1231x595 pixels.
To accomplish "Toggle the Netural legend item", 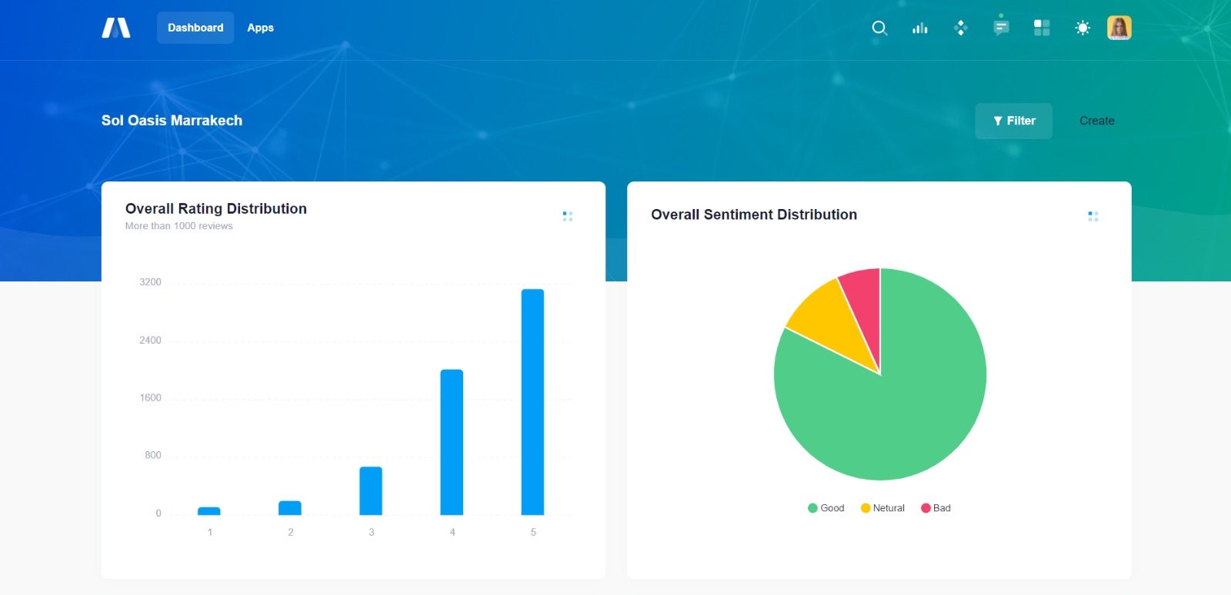I will pos(882,508).
